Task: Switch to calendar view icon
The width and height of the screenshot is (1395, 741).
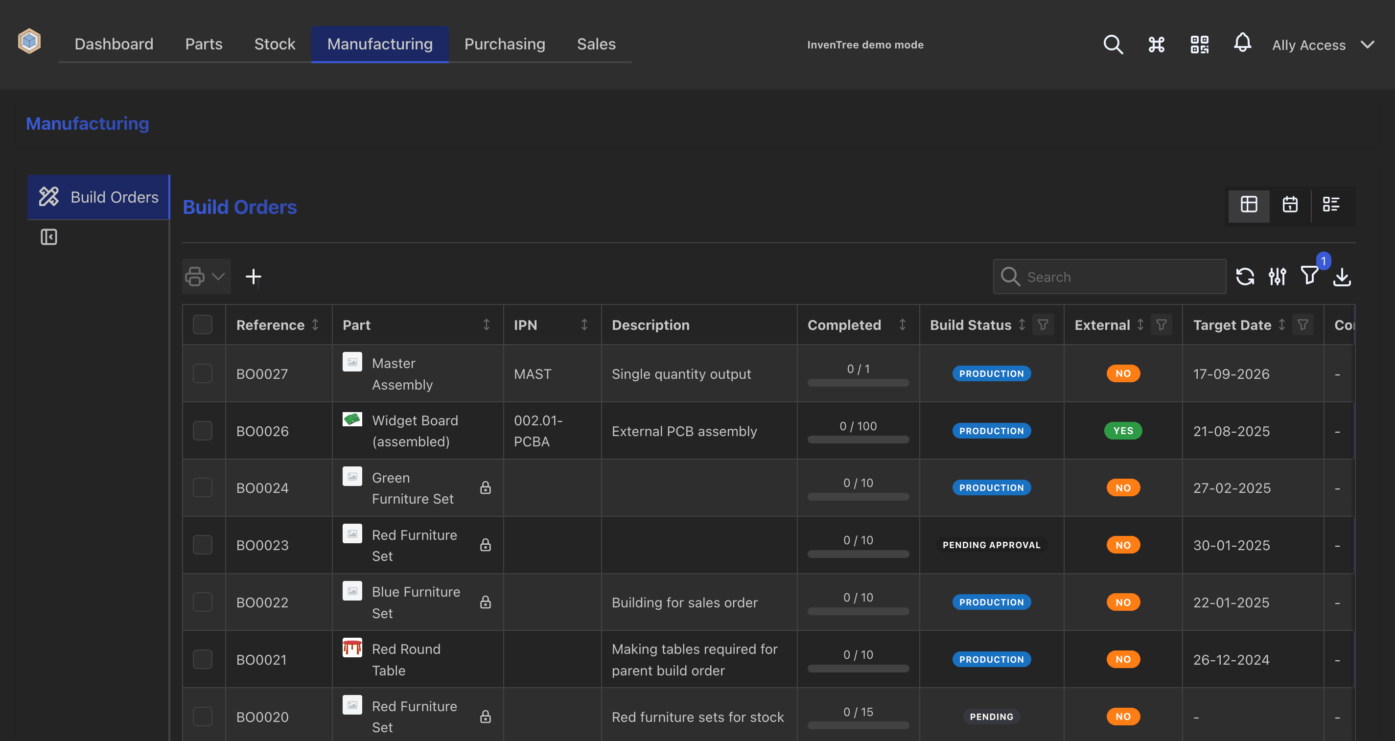Action: click(1290, 205)
